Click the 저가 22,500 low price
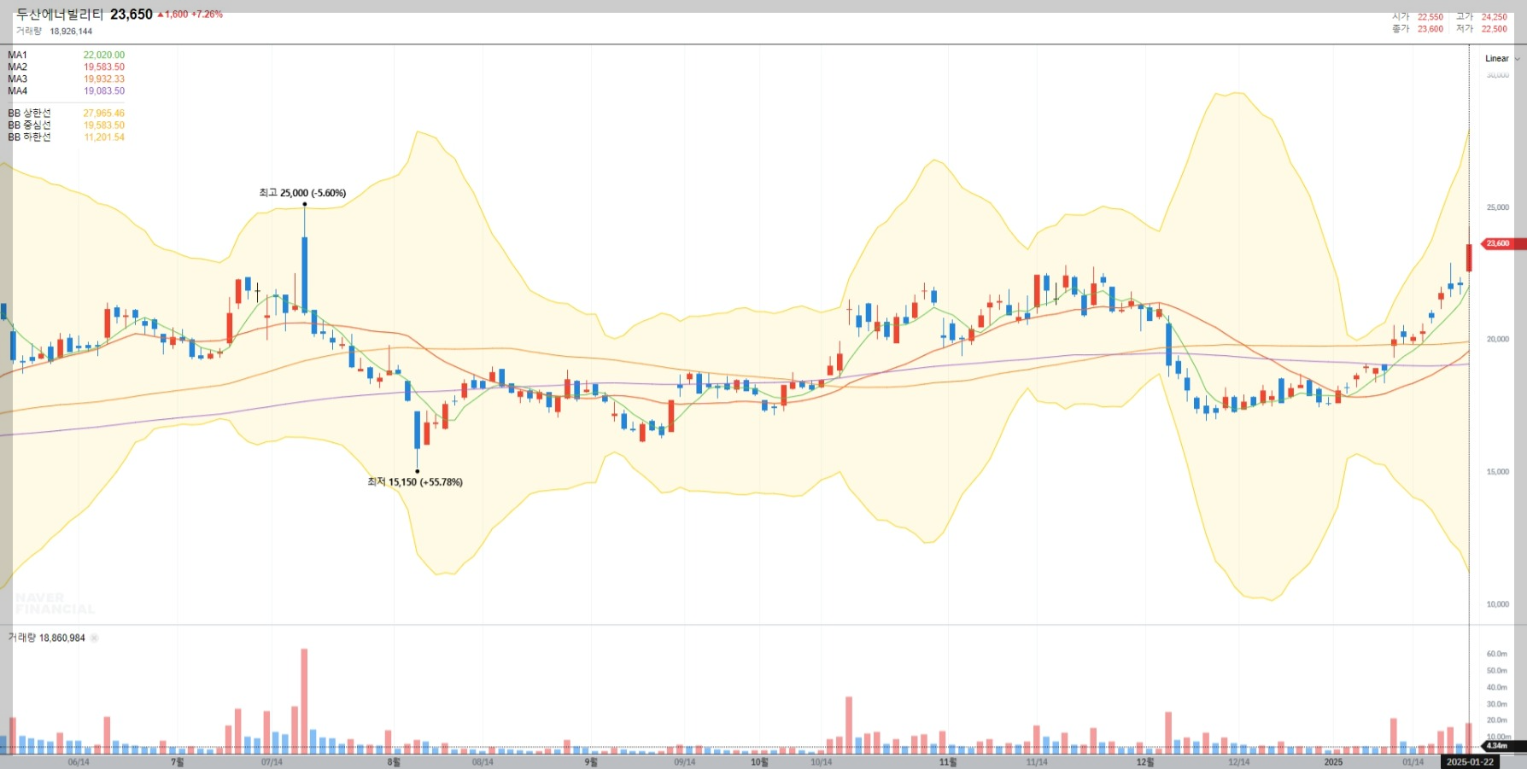This screenshot has height=769, width=1527. pos(1482,29)
